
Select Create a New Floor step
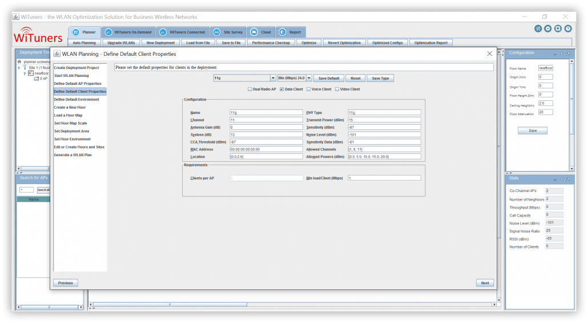pyautogui.click(x=70, y=108)
